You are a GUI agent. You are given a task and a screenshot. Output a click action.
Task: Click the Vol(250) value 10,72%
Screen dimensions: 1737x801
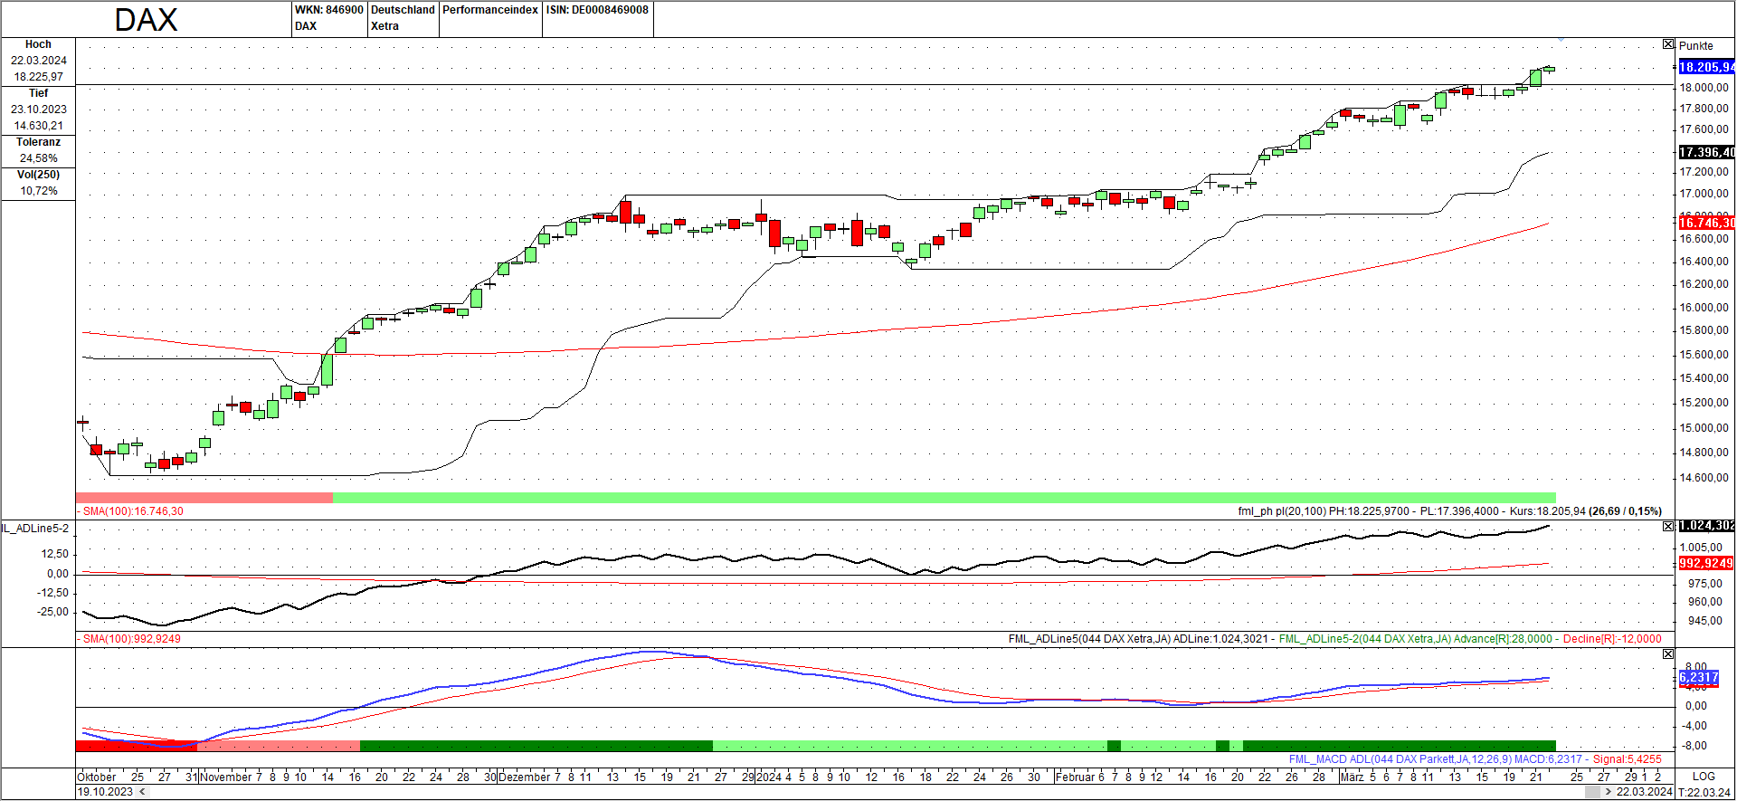[38, 191]
